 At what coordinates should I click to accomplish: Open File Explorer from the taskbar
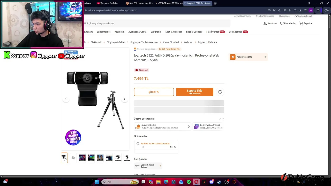click(x=158, y=182)
